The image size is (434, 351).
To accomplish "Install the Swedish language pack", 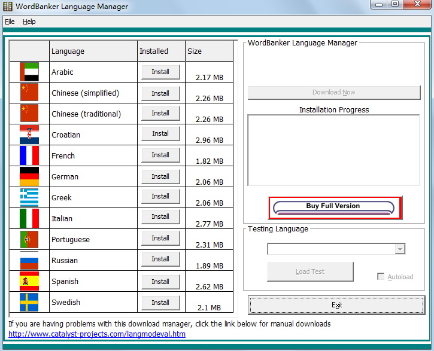I will click(160, 303).
